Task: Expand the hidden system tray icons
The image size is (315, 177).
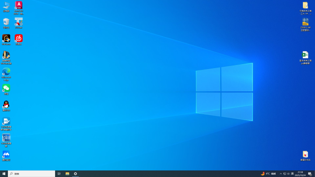Action: pyautogui.click(x=280, y=174)
